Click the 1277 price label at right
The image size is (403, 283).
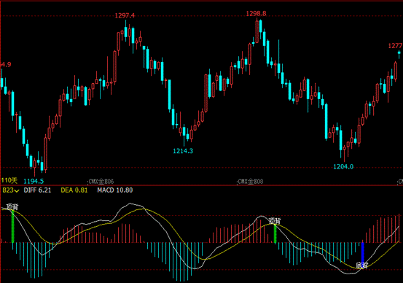[x=395, y=46]
